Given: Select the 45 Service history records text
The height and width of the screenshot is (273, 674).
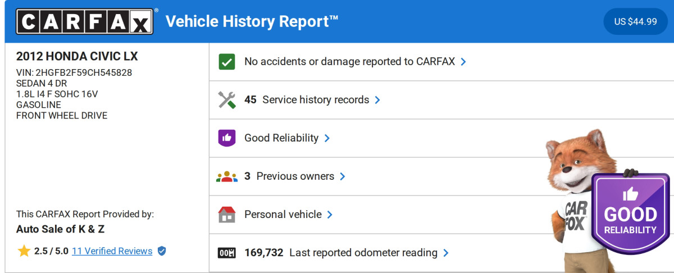Looking at the screenshot, I should tap(307, 100).
